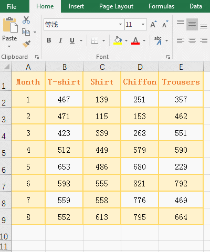Screen dimensions: 210x252
Task: Apply font color A icon
Action: pos(135,40)
